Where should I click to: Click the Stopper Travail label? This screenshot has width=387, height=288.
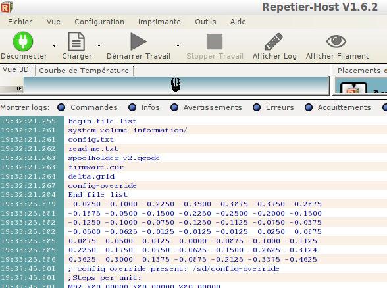coord(215,56)
